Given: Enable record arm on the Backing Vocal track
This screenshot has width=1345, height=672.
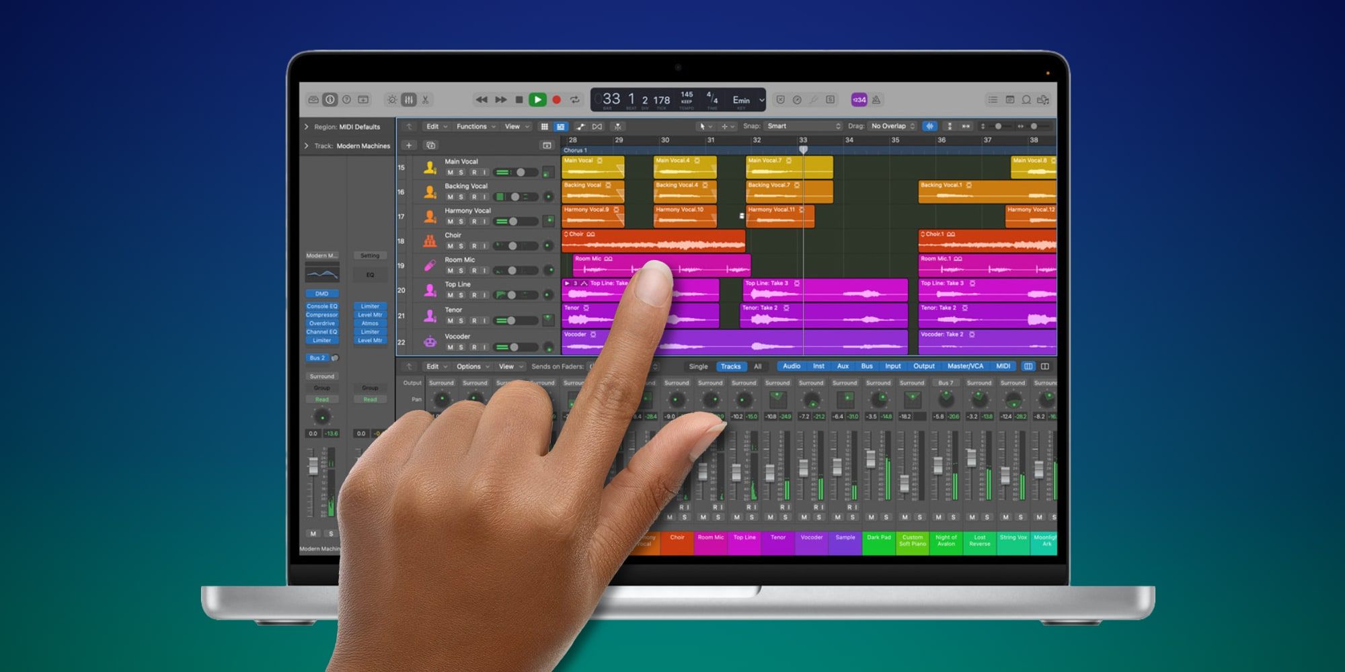Looking at the screenshot, I should point(474,196).
